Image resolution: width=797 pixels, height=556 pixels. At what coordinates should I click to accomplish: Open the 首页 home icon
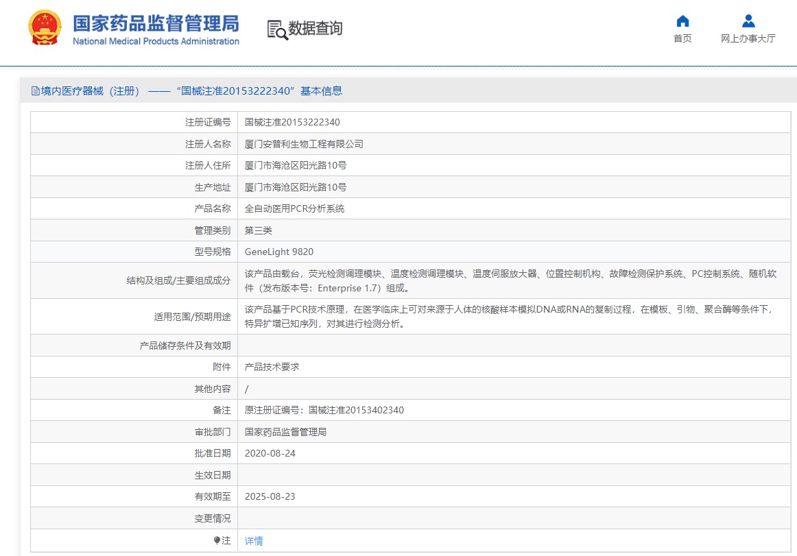[x=682, y=21]
